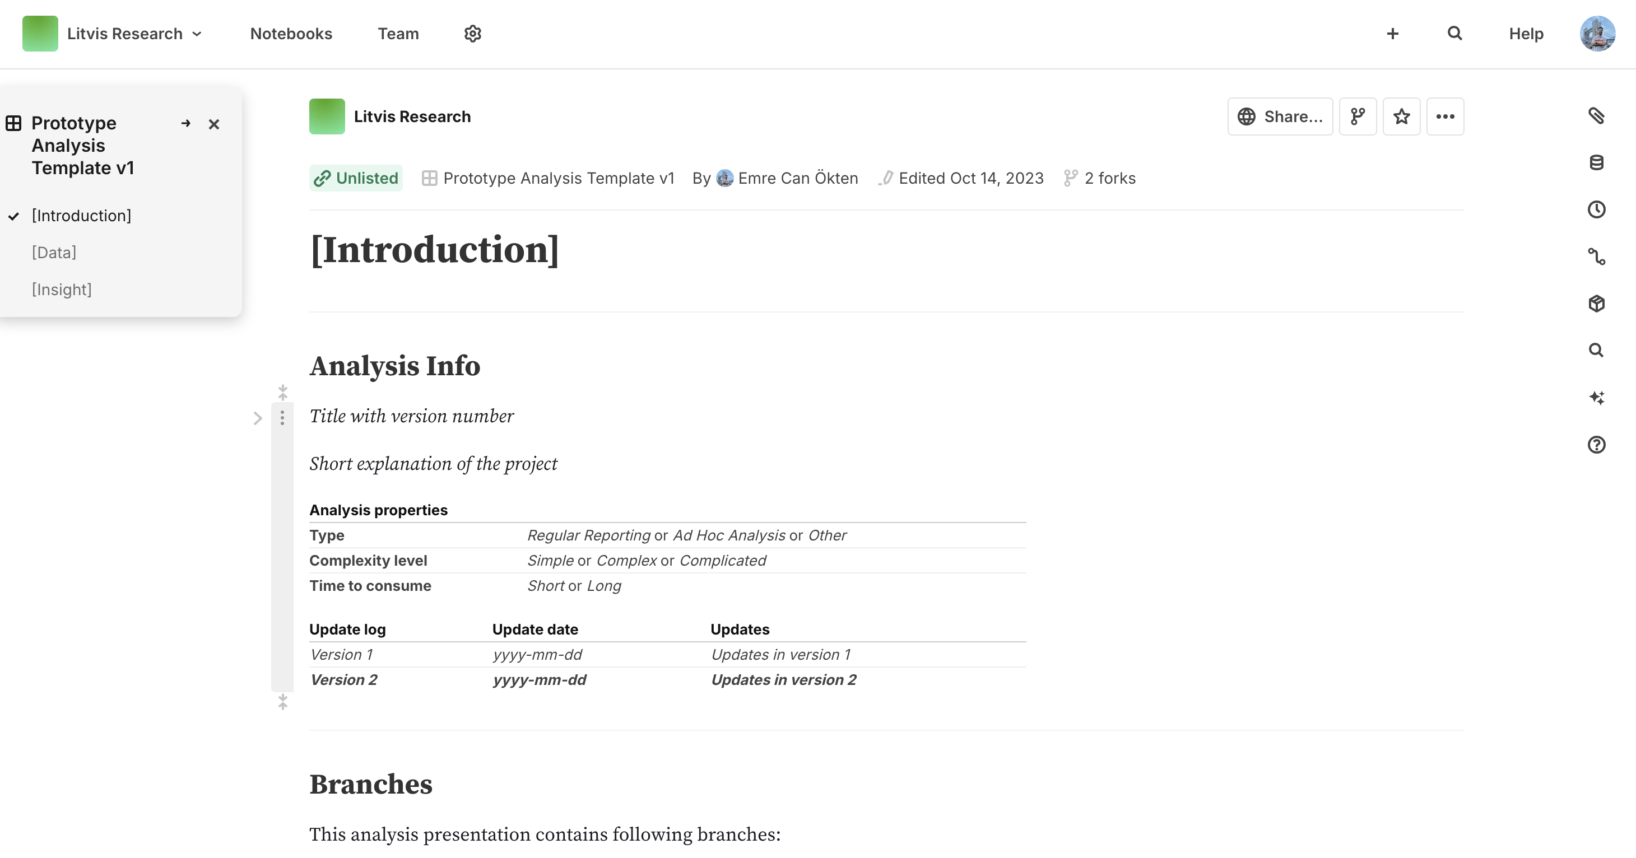This screenshot has width=1636, height=858.
Task: Open the Litvis Research workspace dropdown
Action: [x=134, y=34]
